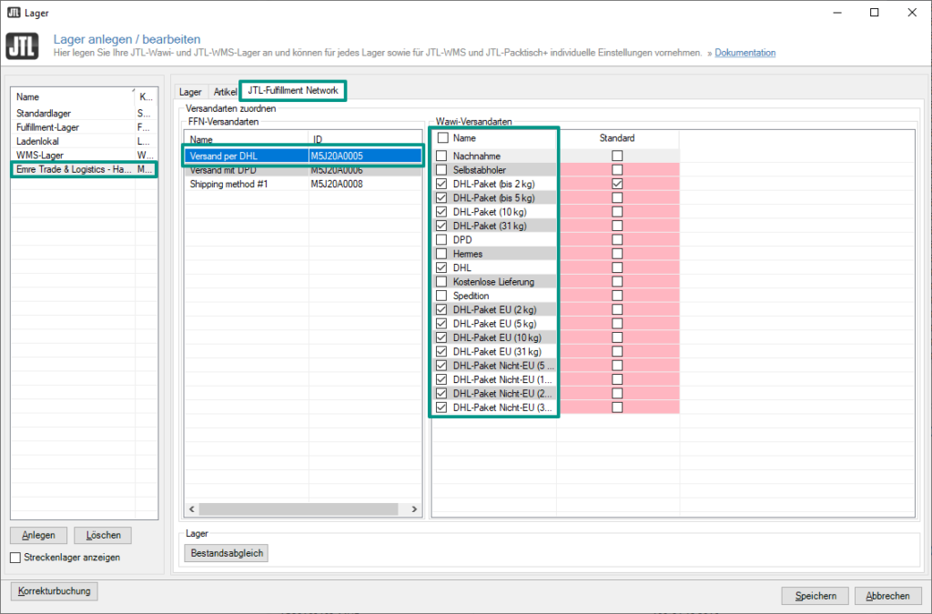Select Fulfillment-Lager in warehouse list
Viewport: 932px width, 614px height.
pyautogui.click(x=48, y=127)
